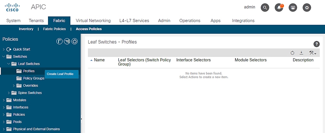Click the Cisco logo
This screenshot has height=133, width=325.
tap(12, 7)
